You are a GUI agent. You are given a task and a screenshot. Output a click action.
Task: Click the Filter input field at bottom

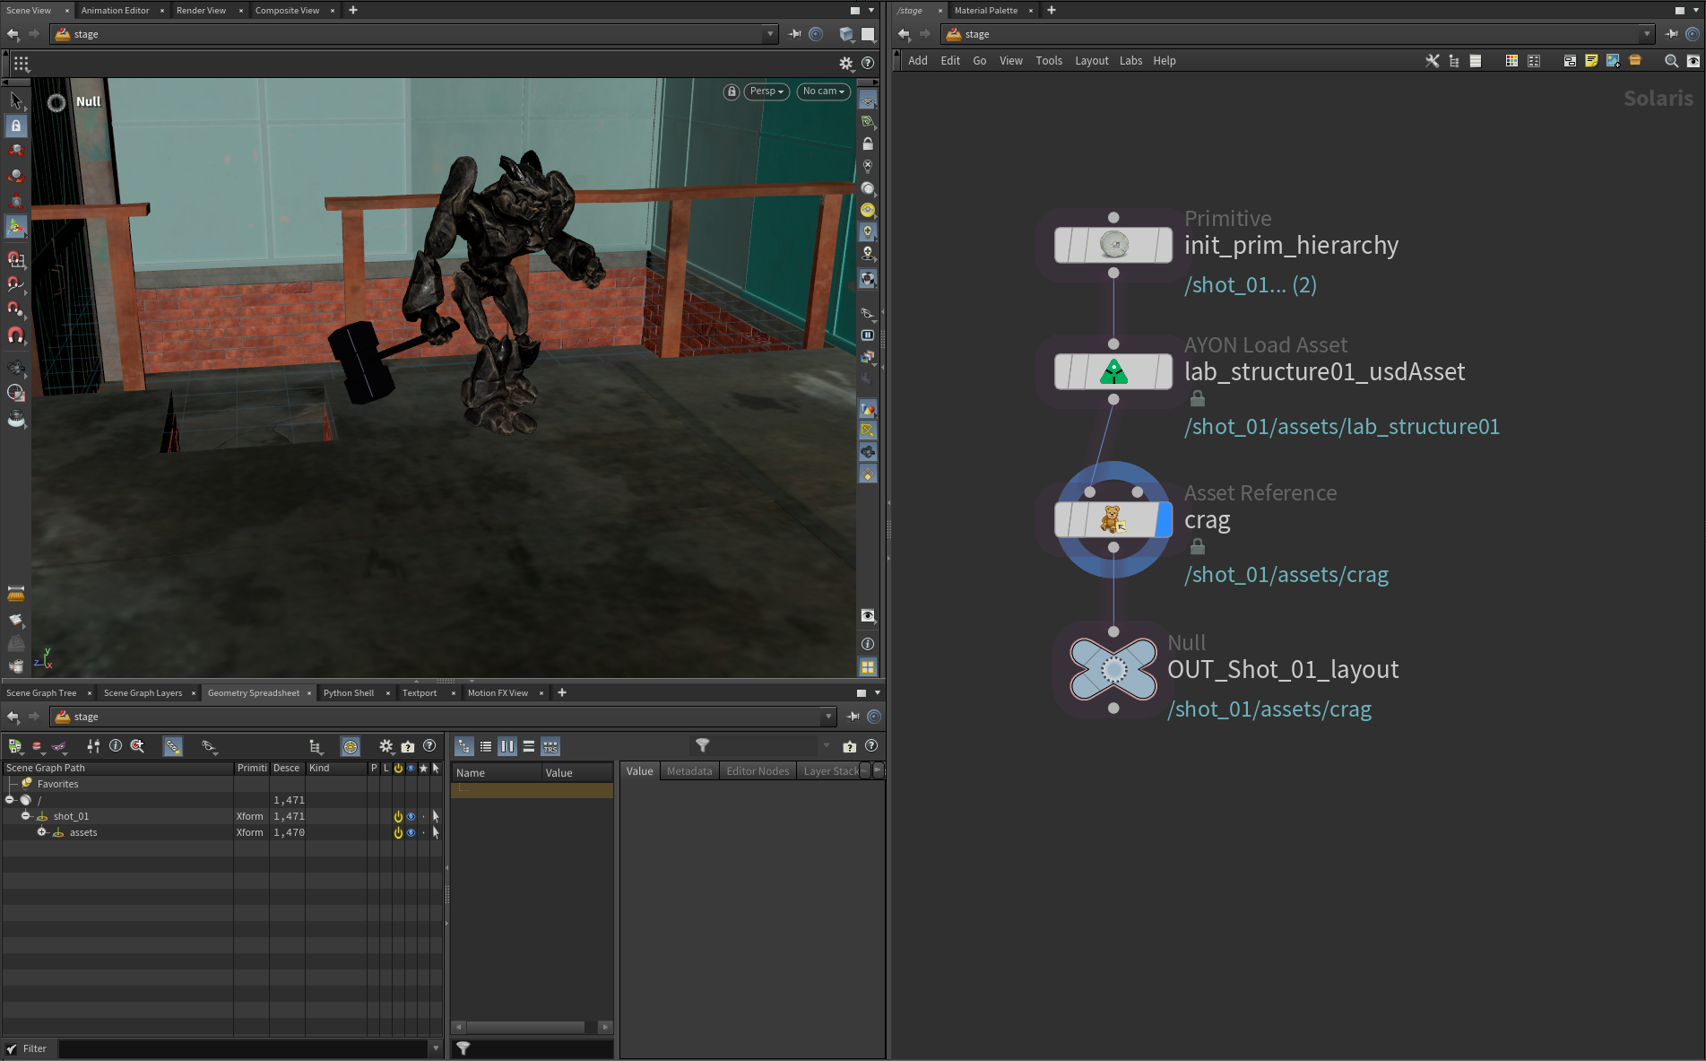244,1048
